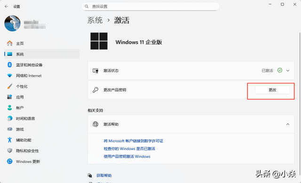Viewport: 301px width, 183px height.
Task: Click the green activated checkmark icon
Action: pos(280,70)
